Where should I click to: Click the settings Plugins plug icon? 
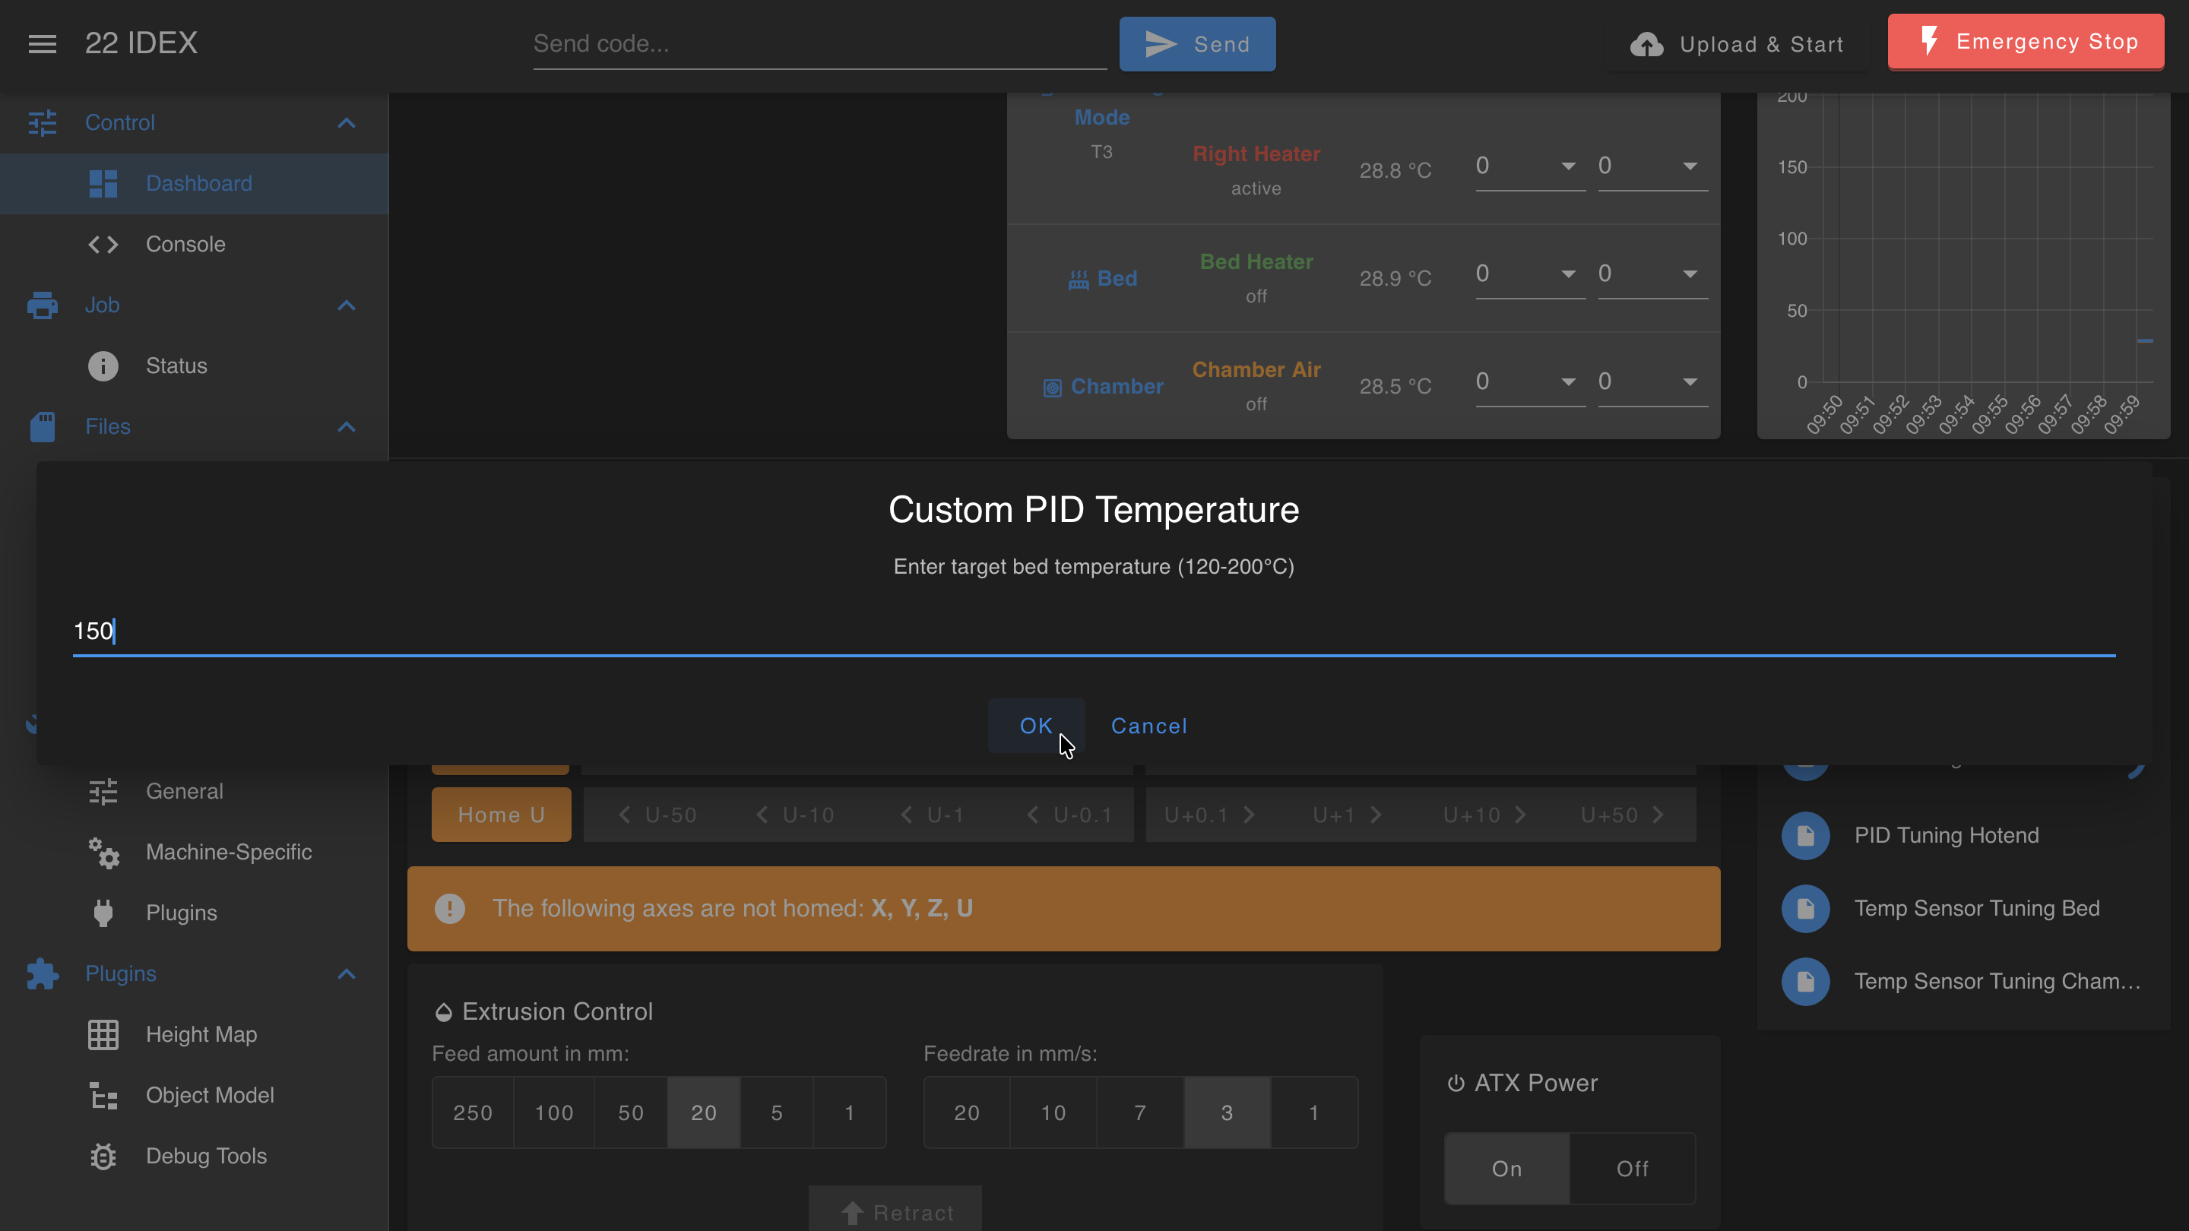click(x=103, y=913)
